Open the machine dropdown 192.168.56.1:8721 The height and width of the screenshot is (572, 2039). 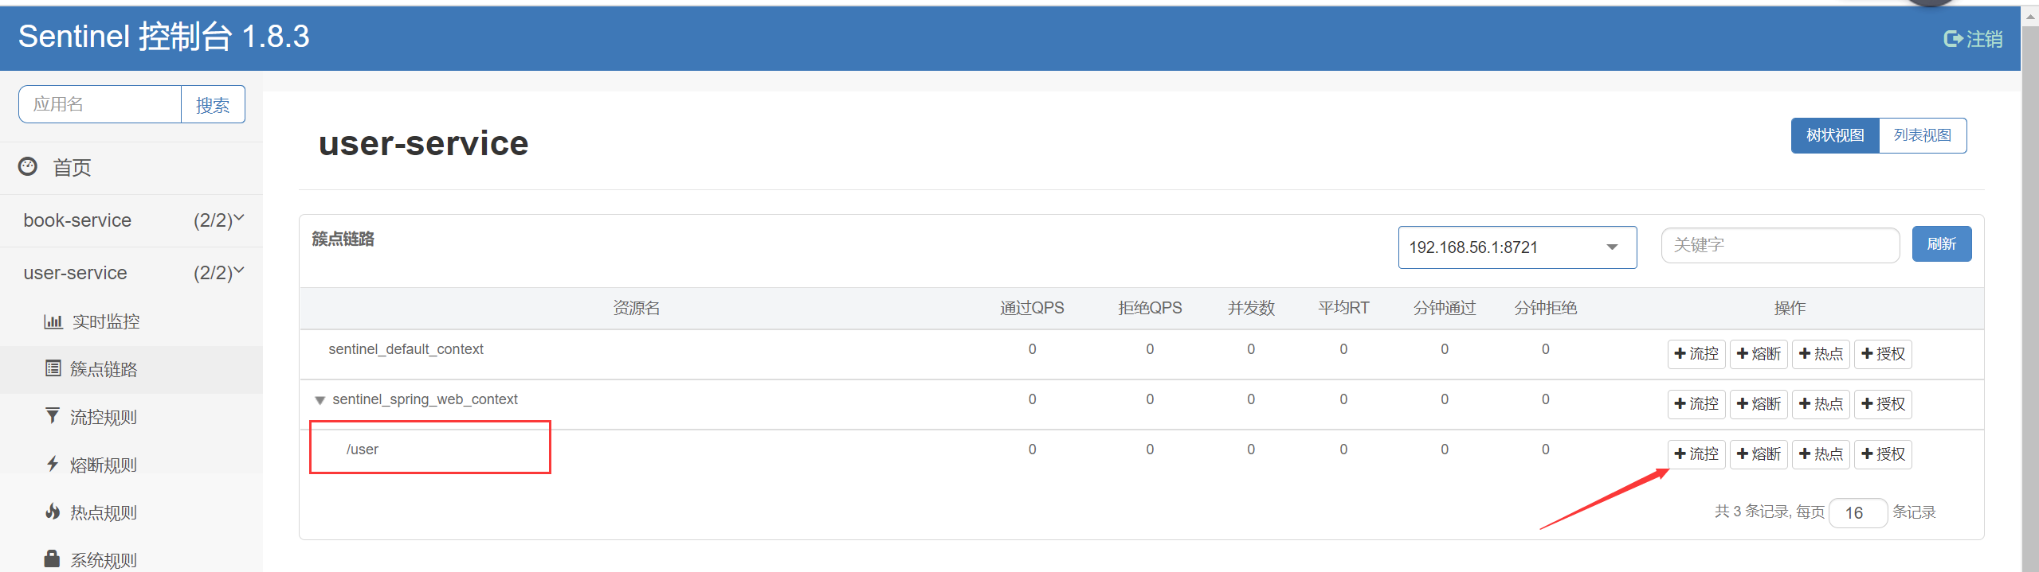pyautogui.click(x=1517, y=247)
